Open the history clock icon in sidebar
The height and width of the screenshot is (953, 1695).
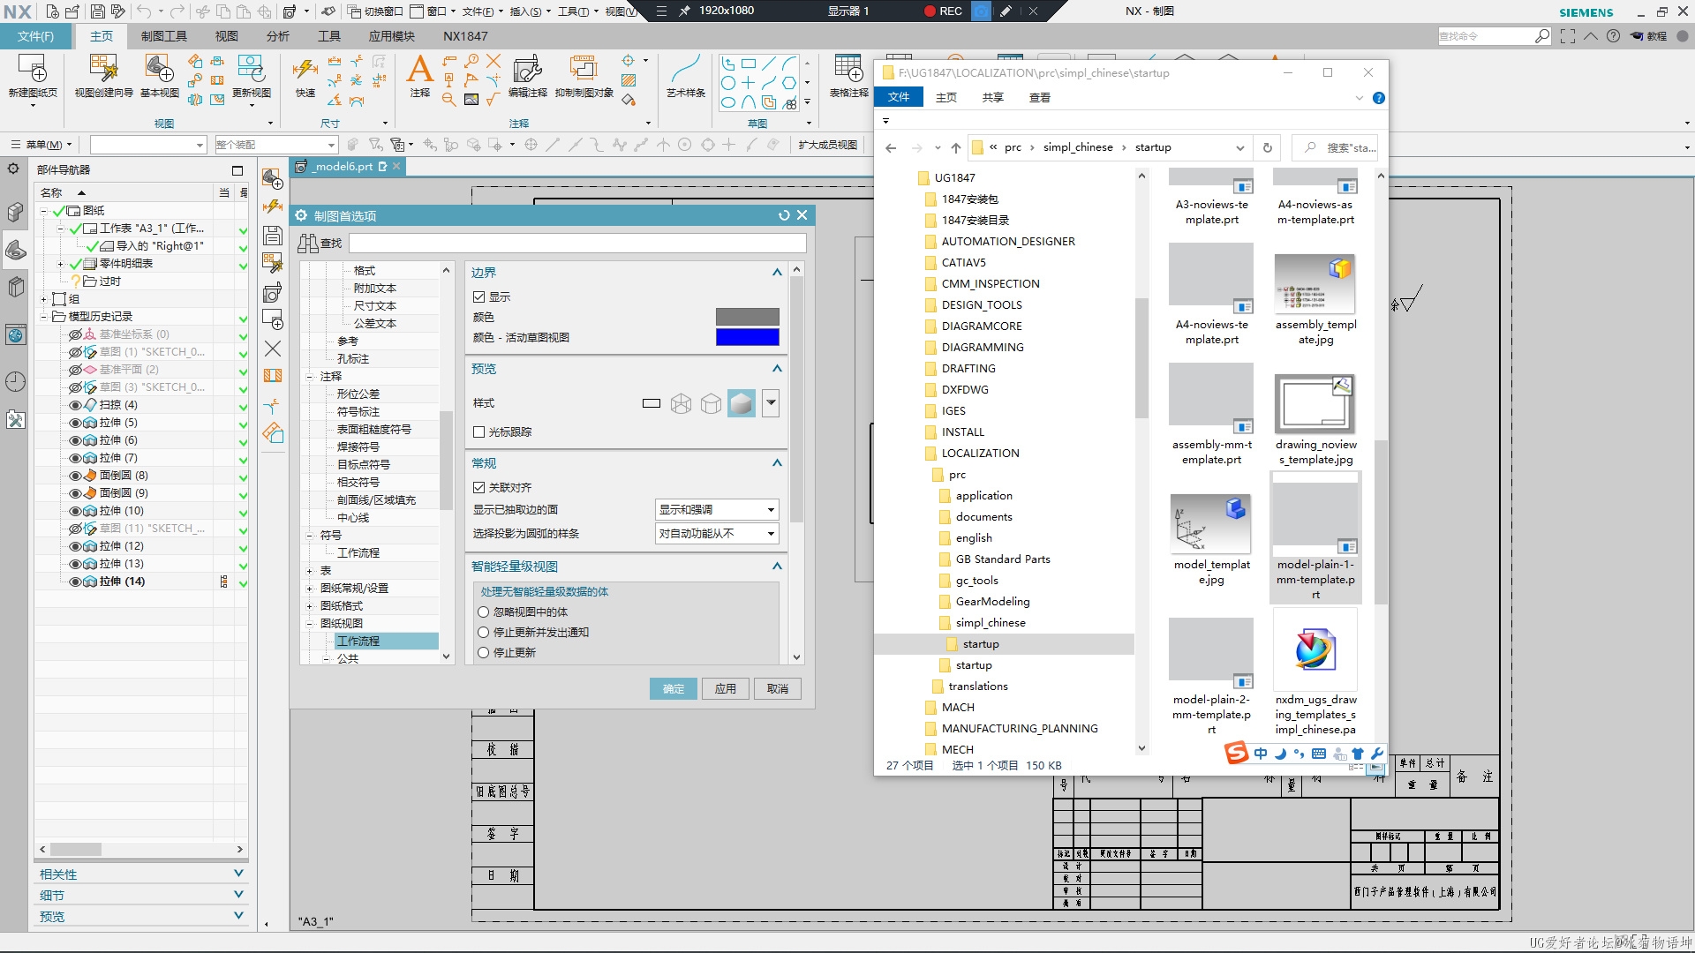15,381
